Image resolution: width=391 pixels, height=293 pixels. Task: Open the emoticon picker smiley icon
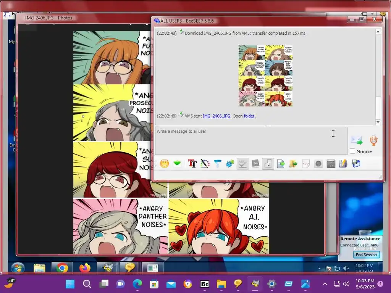[164, 164]
